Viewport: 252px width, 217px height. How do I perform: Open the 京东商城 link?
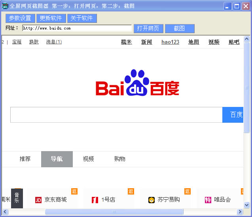coord(56,200)
